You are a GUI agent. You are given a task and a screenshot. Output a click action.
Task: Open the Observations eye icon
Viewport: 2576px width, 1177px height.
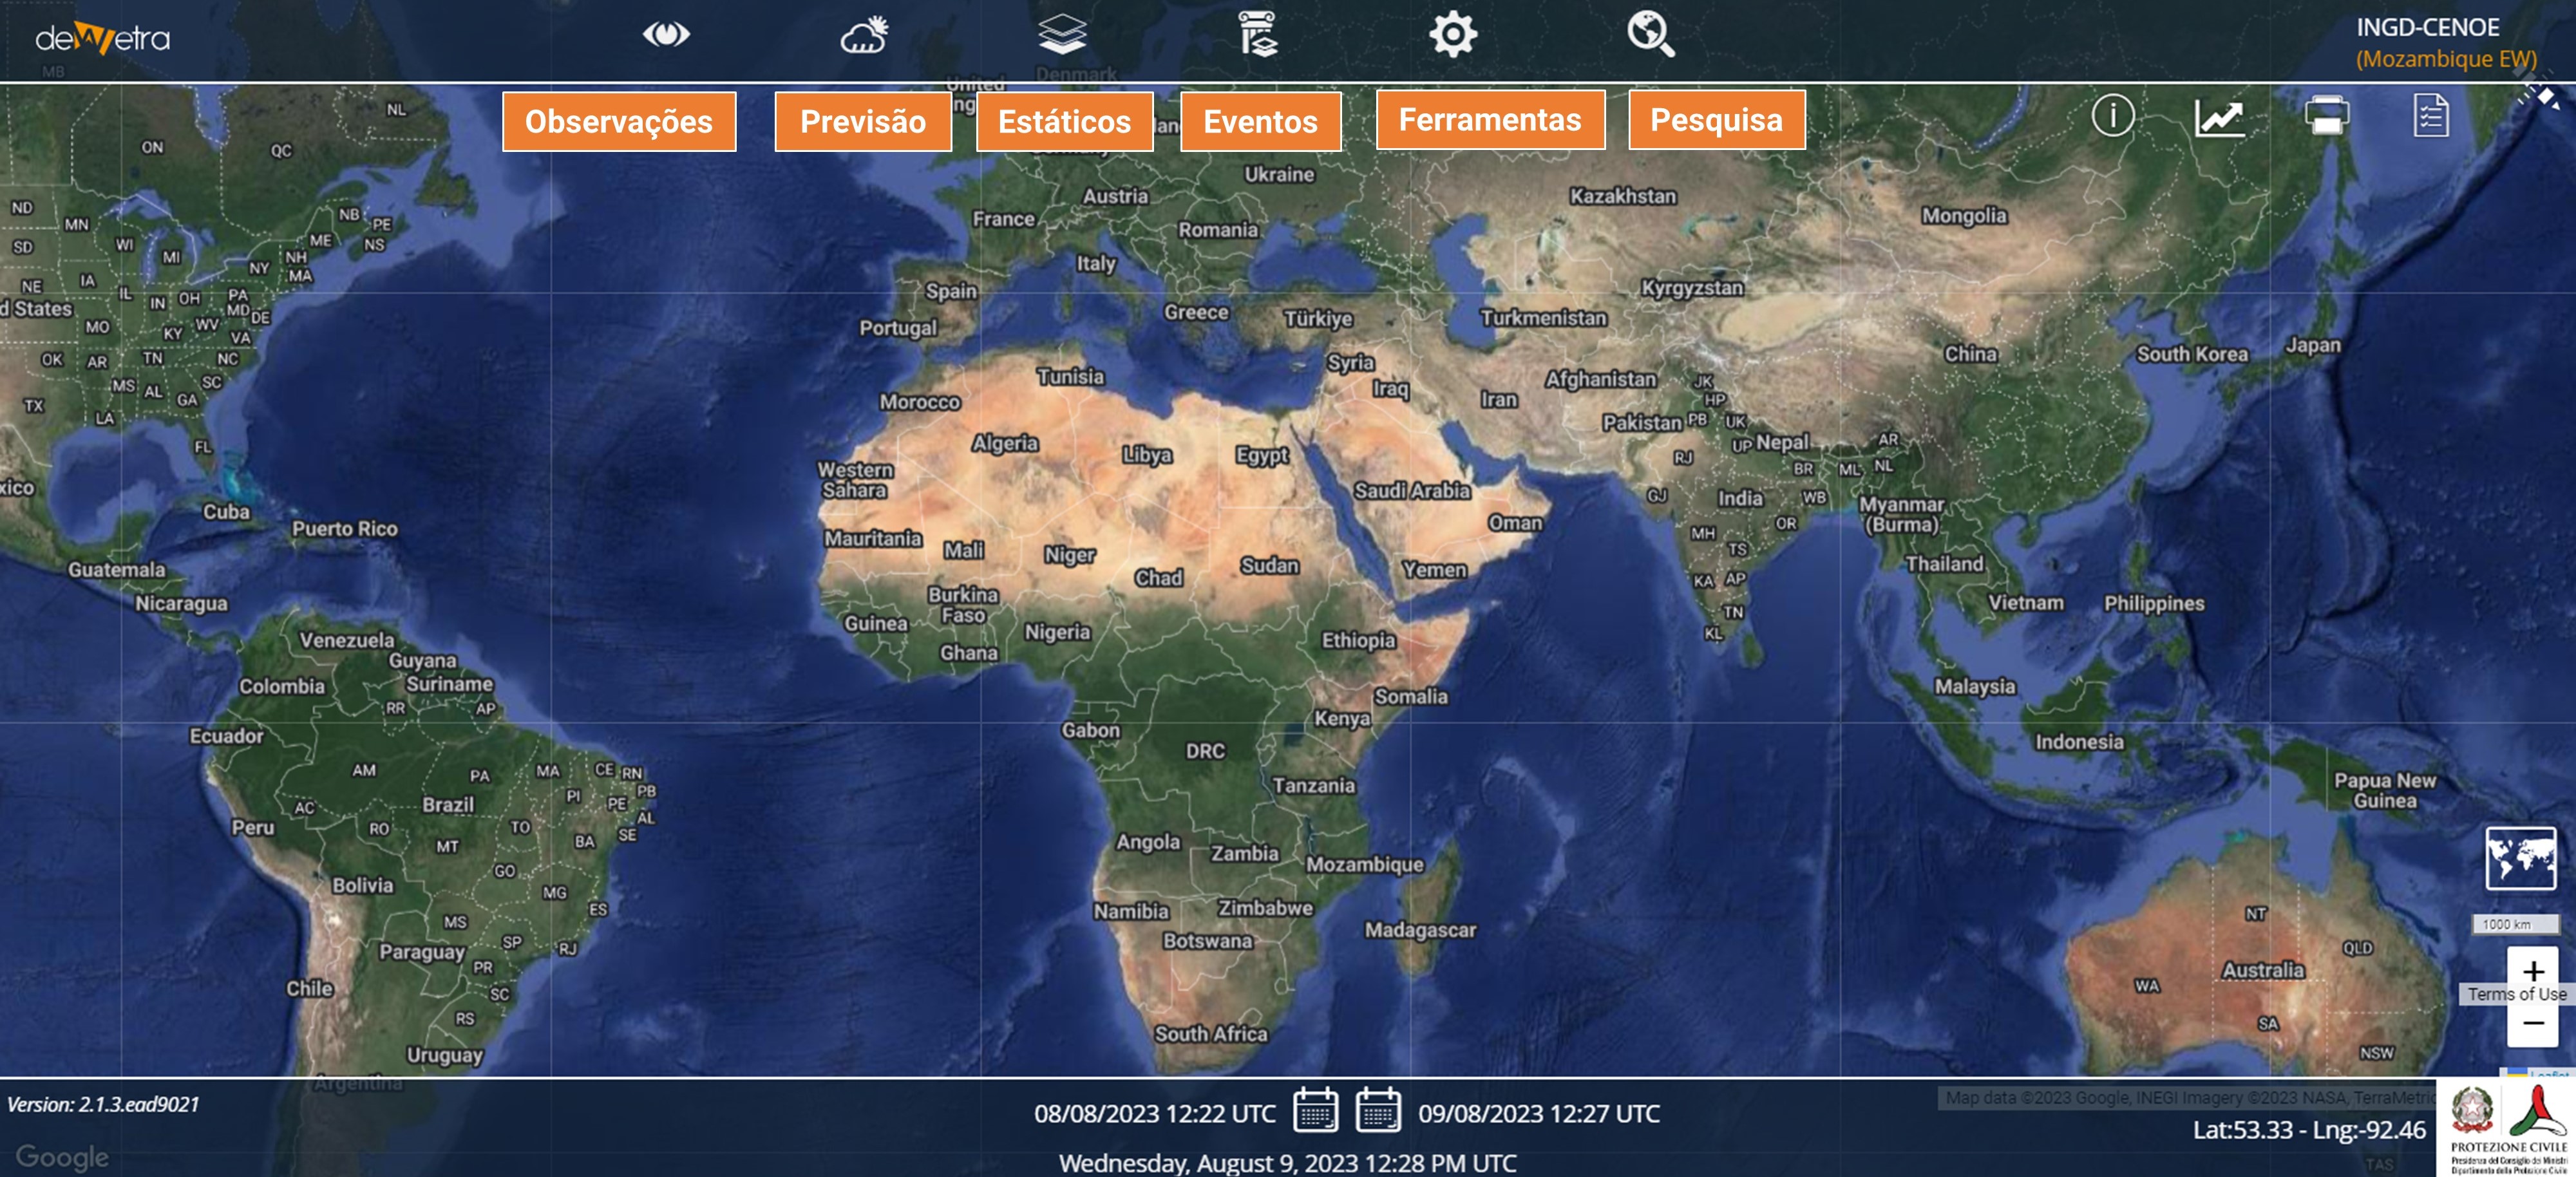click(666, 35)
